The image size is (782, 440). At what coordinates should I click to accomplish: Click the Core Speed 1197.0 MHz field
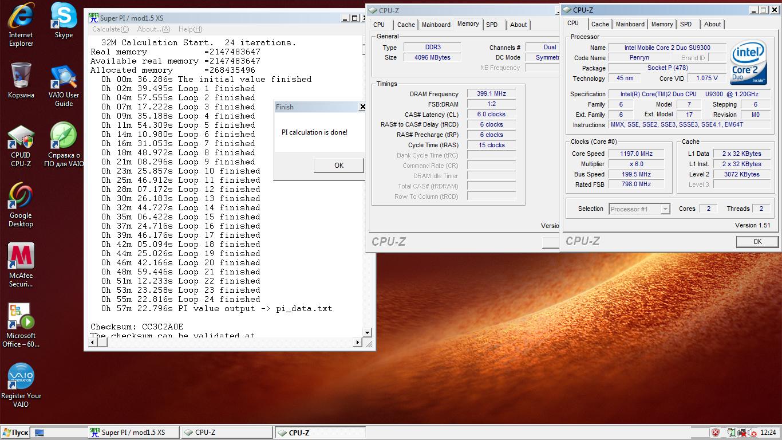[x=636, y=154]
